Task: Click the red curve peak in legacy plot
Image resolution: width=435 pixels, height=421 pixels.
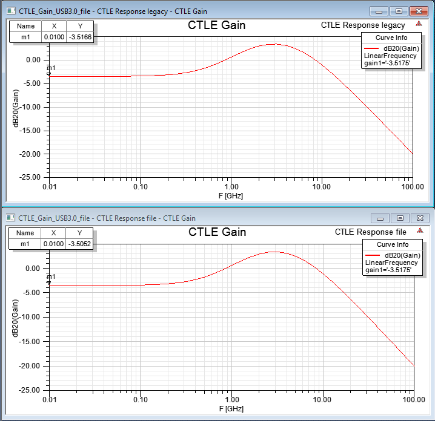Action: pos(274,44)
